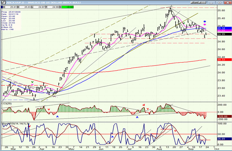Click the CCI value label -120.66
This screenshot has width=232, height=151.
pyautogui.click(x=224, y=117)
